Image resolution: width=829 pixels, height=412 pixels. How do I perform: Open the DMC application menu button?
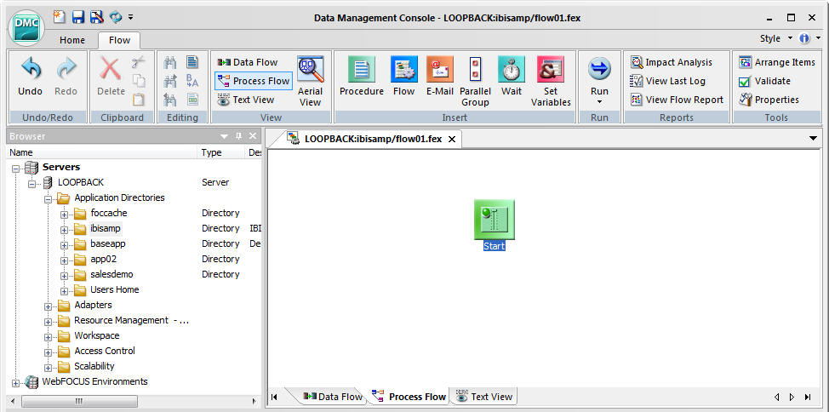pos(26,27)
